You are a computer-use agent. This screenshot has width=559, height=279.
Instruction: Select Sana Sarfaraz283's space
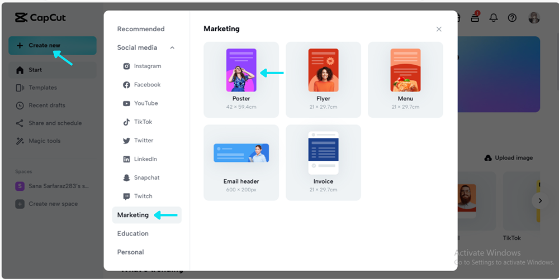pyautogui.click(x=53, y=186)
